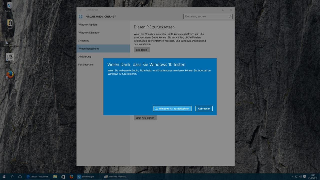320x180 pixels.
Task: Click the taskbar search magnifier icon
Action: [x=12, y=176]
